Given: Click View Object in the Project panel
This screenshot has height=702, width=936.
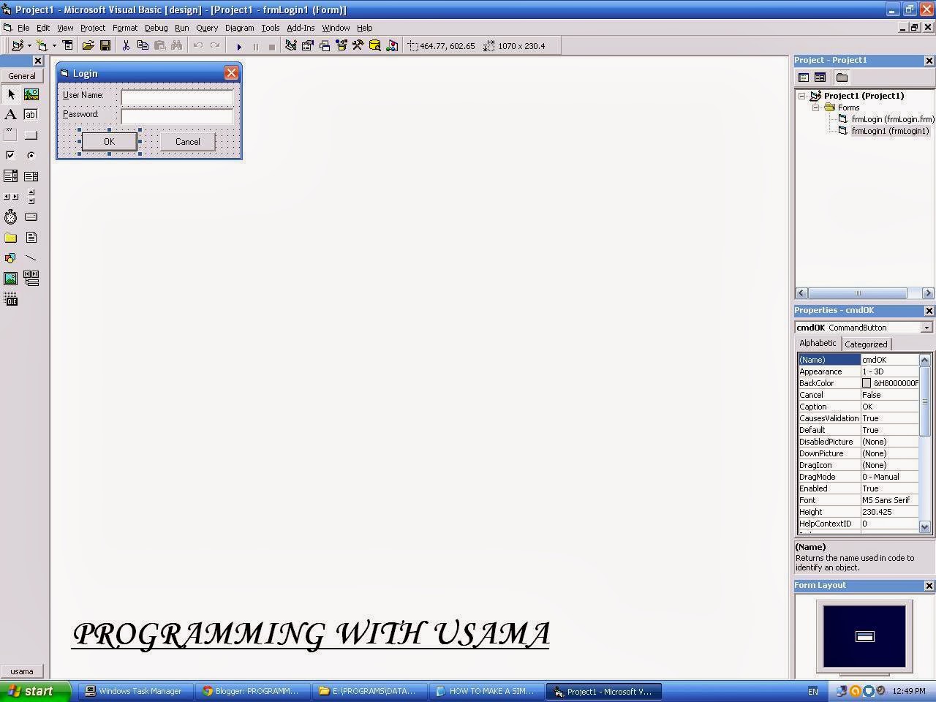Looking at the screenshot, I should coord(820,78).
